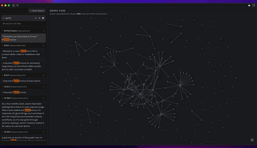
Task: Collapse the 0.4.11 results group
Action: (x=3, y=75)
